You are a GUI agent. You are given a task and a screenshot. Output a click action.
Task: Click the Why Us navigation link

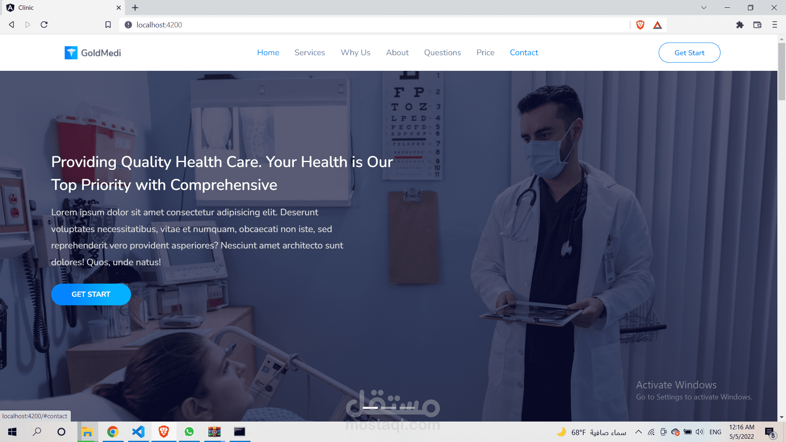pyautogui.click(x=355, y=52)
